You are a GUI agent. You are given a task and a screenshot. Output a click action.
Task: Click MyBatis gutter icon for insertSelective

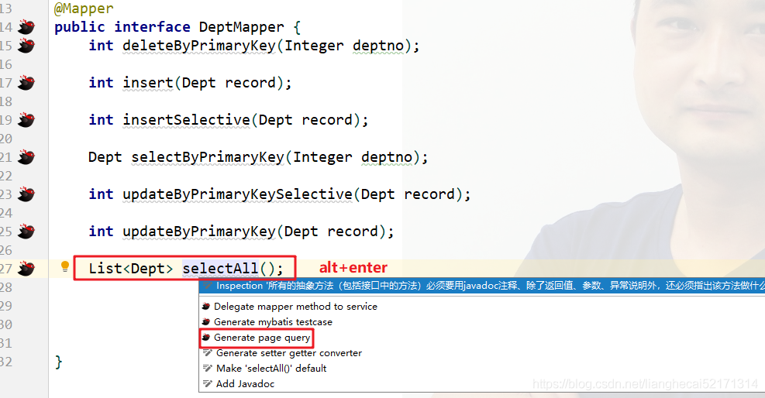(x=26, y=120)
